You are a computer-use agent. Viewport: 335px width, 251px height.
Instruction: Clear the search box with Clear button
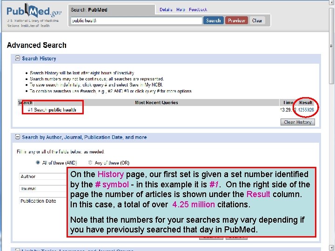pos(257,20)
